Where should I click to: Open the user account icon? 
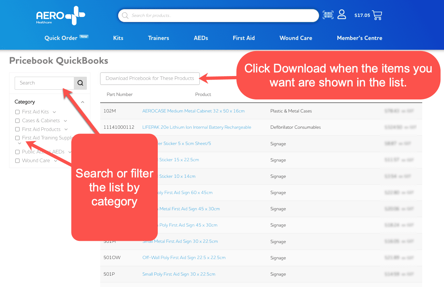(x=342, y=15)
